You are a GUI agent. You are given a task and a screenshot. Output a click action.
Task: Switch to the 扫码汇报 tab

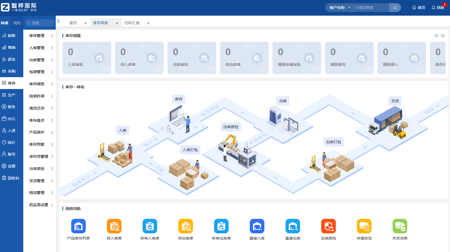click(x=132, y=23)
